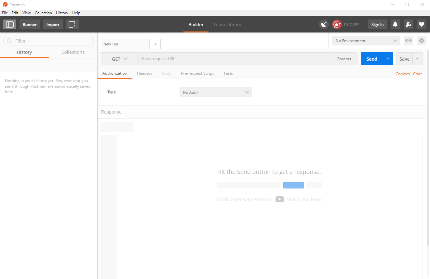Image resolution: width=430 pixels, height=279 pixels.
Task: Open the GET method dropdown
Action: coord(120,59)
